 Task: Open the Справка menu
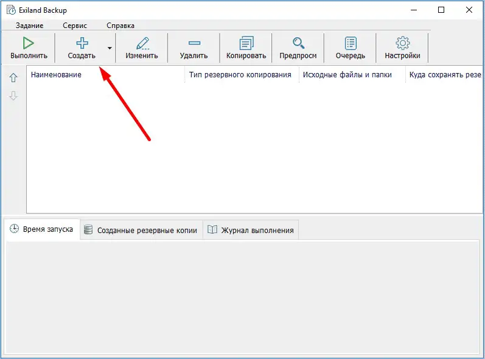pyautogui.click(x=120, y=26)
